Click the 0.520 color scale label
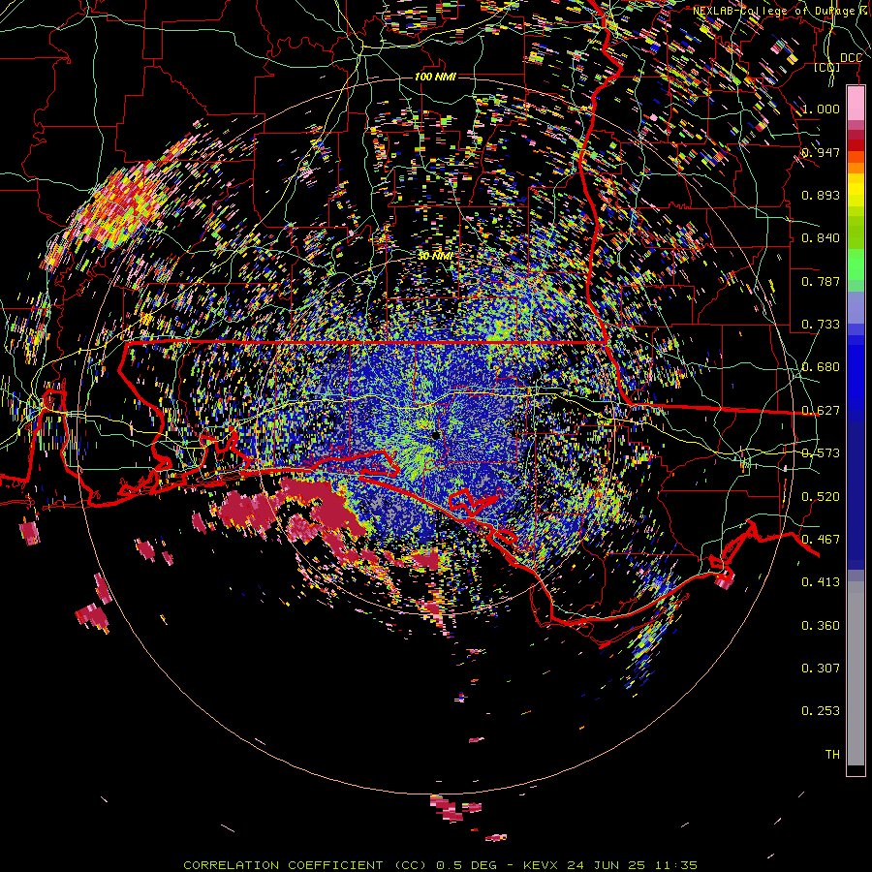The width and height of the screenshot is (872, 872). pyautogui.click(x=821, y=497)
